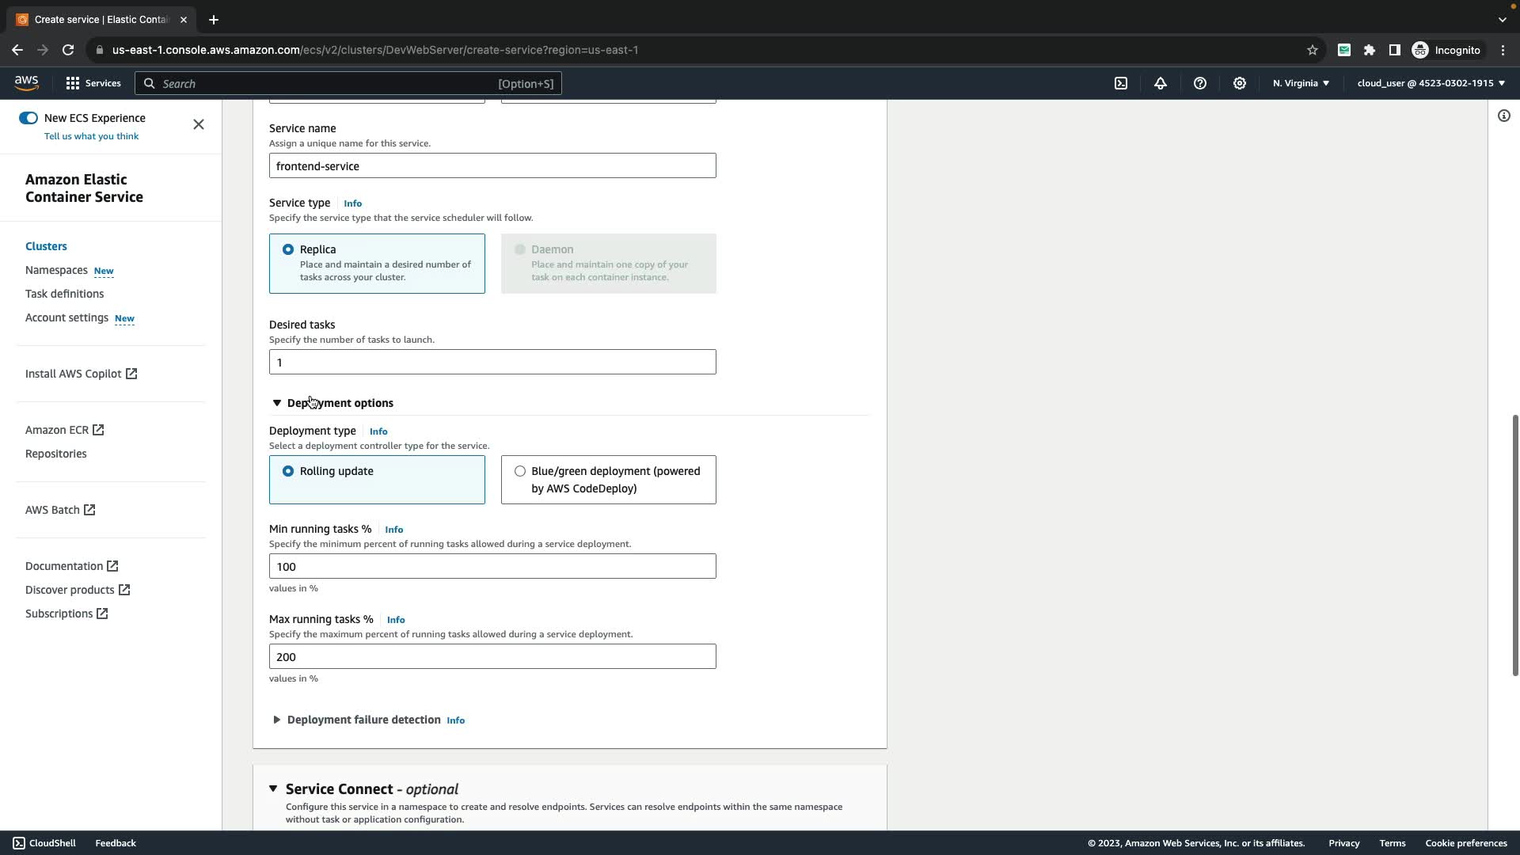Toggle the New ECS Experience switch
1520x855 pixels.
(28, 118)
